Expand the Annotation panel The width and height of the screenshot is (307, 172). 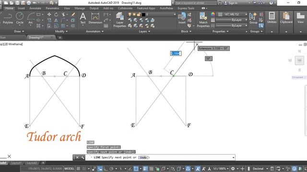pyautogui.click(x=95, y=32)
